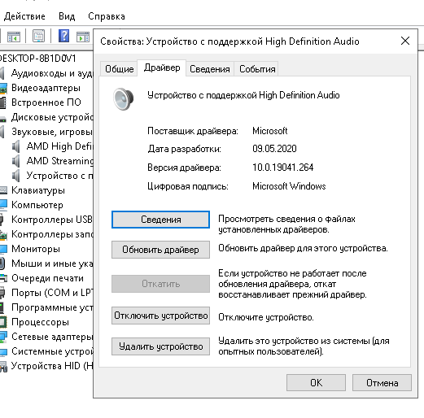The image size is (424, 418).
Task: Click the Устройства HID icon
Action: 3,366
